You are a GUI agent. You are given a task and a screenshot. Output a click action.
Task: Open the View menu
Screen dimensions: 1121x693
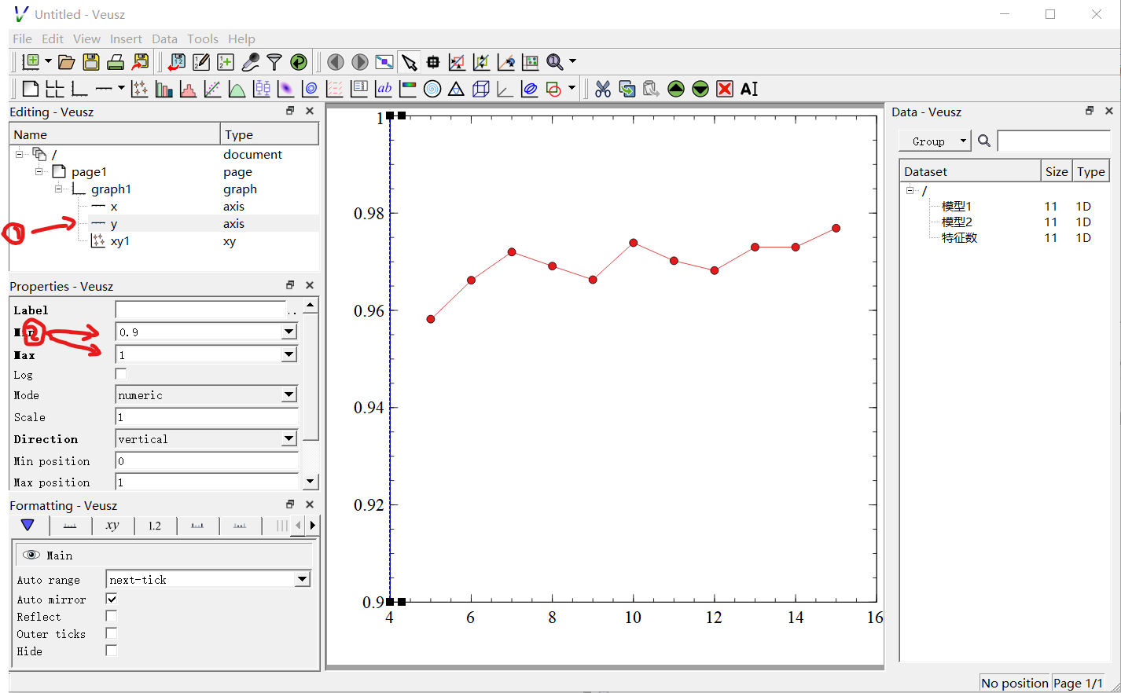[86, 38]
